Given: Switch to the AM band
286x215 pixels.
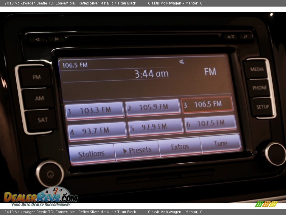Looking at the screenshot, I should click(39, 98).
